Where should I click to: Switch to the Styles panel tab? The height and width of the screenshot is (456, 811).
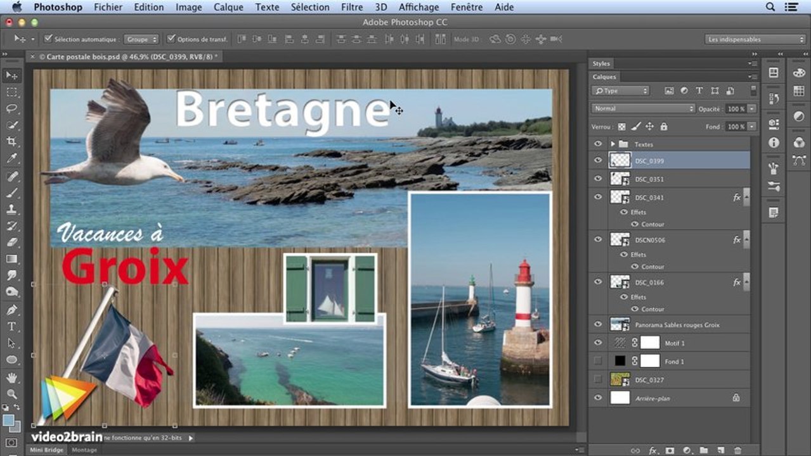click(601, 63)
